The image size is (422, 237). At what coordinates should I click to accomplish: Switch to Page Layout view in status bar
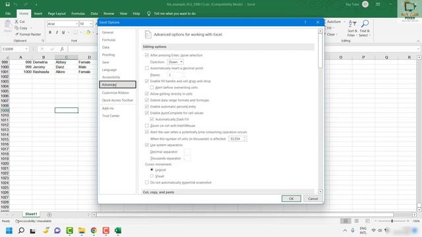(356, 221)
